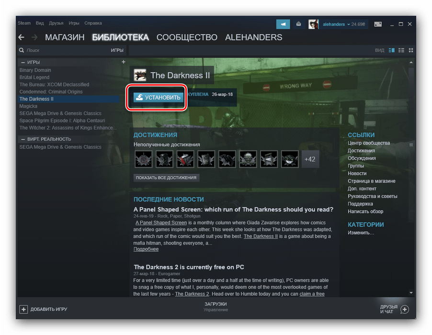Image resolution: width=432 pixels, height=335 pixels.
Task: Open first unearned achievement badge
Action: click(144, 159)
